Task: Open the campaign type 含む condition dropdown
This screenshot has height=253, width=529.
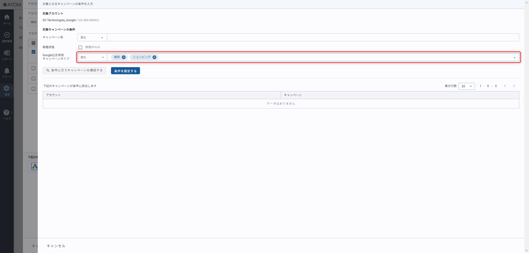Action: coord(92,57)
